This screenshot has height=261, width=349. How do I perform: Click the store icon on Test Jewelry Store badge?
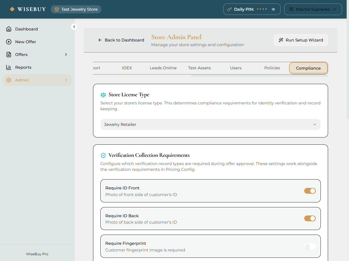click(x=56, y=9)
